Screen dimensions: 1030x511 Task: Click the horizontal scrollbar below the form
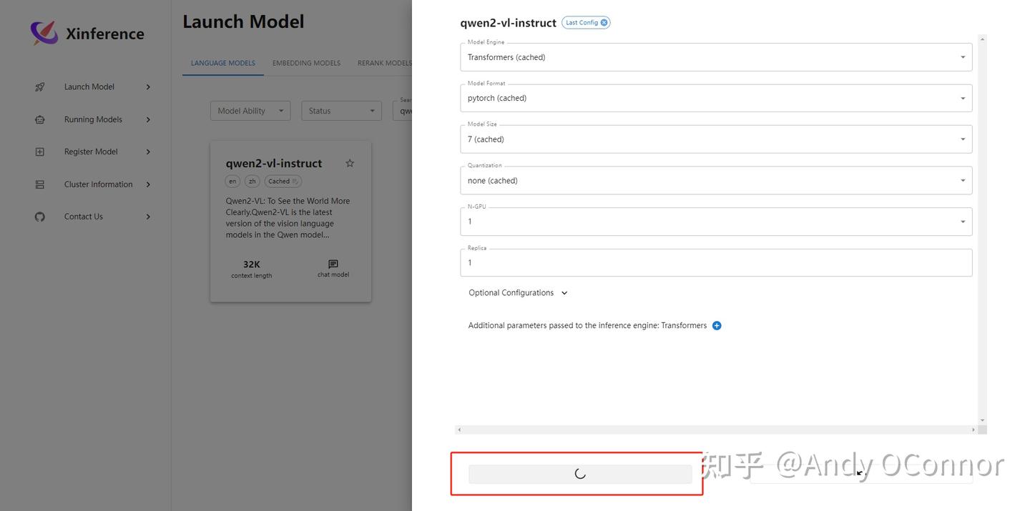(x=715, y=430)
